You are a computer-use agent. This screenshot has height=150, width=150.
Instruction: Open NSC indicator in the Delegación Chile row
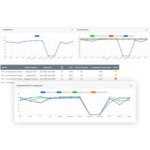pyautogui.click(x=11, y=71)
